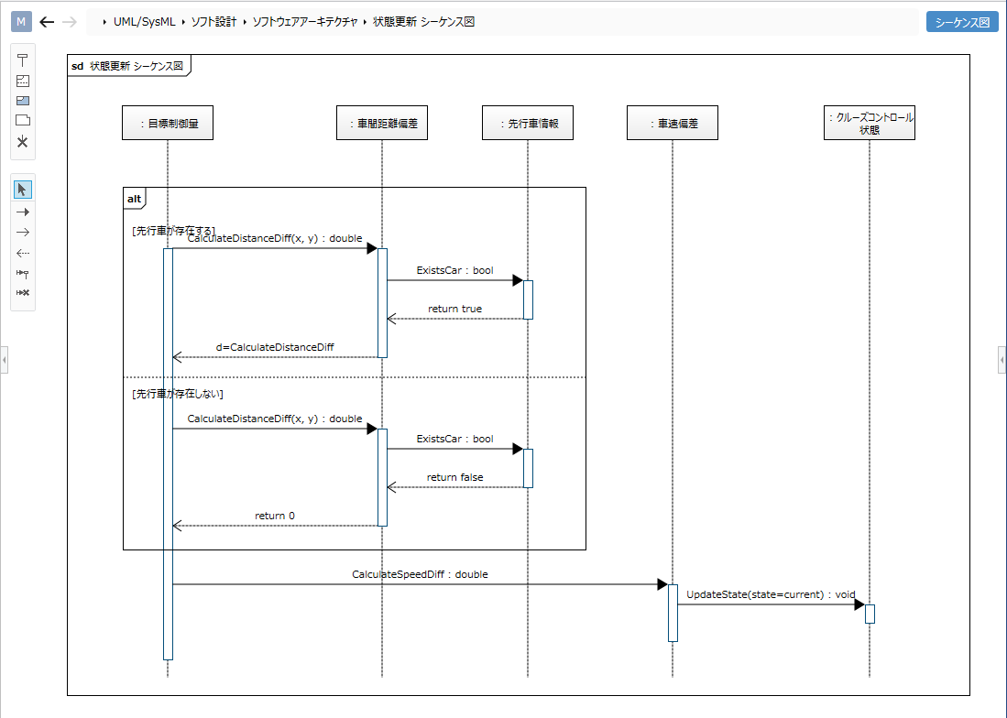Select the return true message label
This screenshot has width=1007, height=718.
(x=454, y=309)
